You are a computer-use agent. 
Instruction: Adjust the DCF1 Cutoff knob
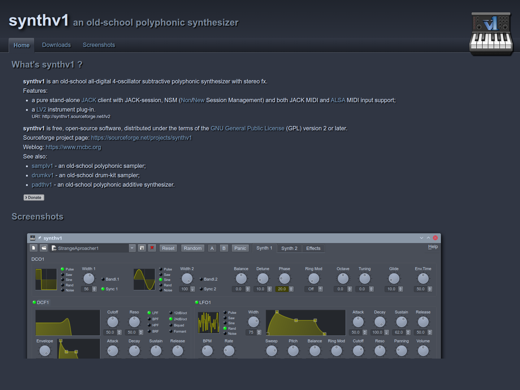113,322
